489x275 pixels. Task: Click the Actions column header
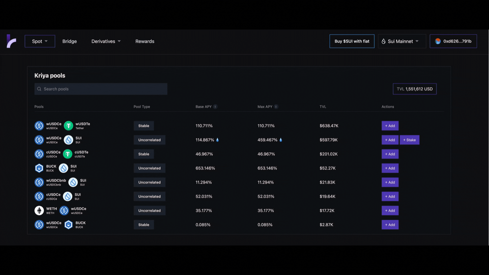pos(388,107)
